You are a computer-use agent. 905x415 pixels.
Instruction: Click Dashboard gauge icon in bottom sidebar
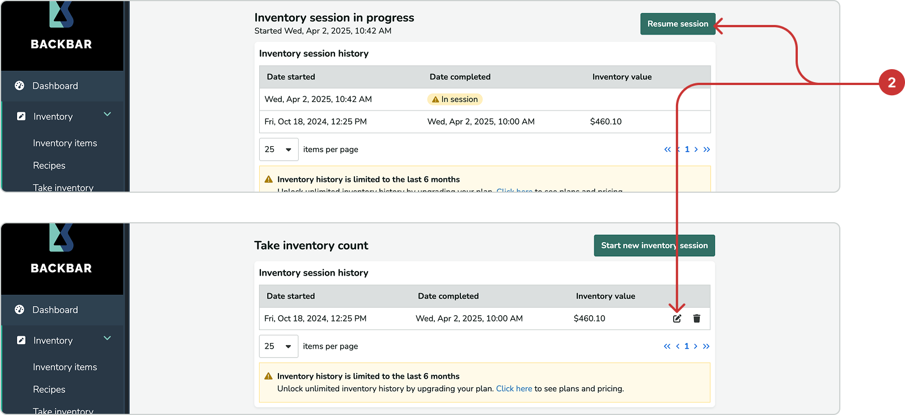coord(20,310)
